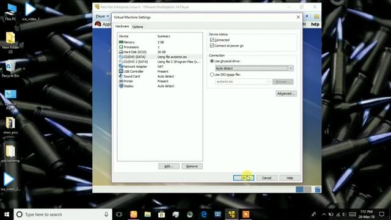This screenshot has width=391, height=220.
Task: Show hidden system tray icons
Action: (x=324, y=215)
